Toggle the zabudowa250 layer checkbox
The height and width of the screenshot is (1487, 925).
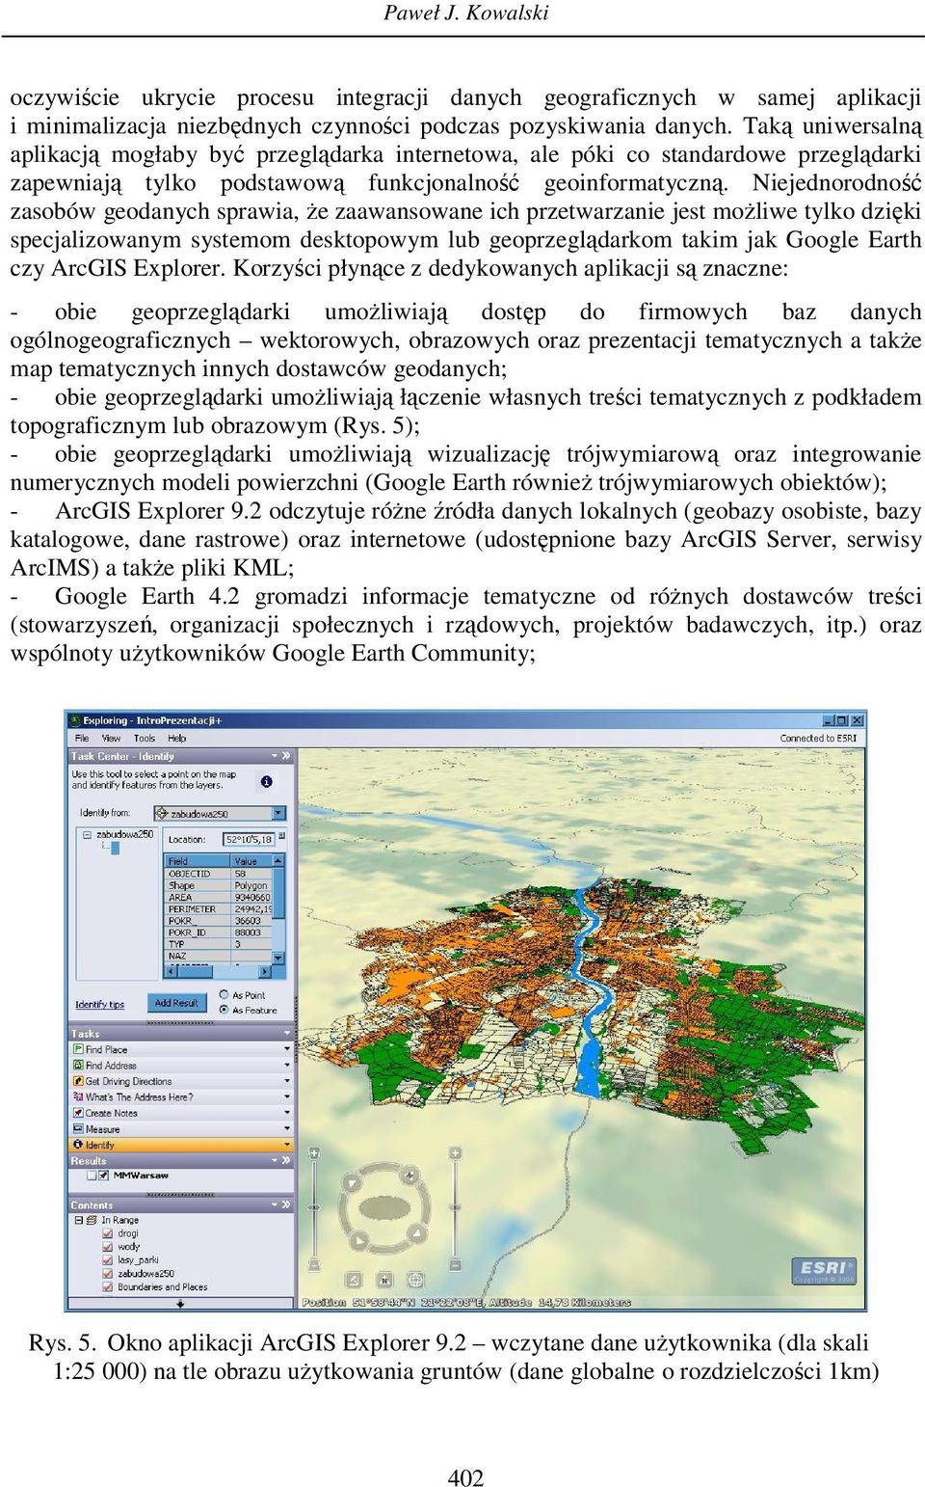pyautogui.click(x=108, y=1273)
